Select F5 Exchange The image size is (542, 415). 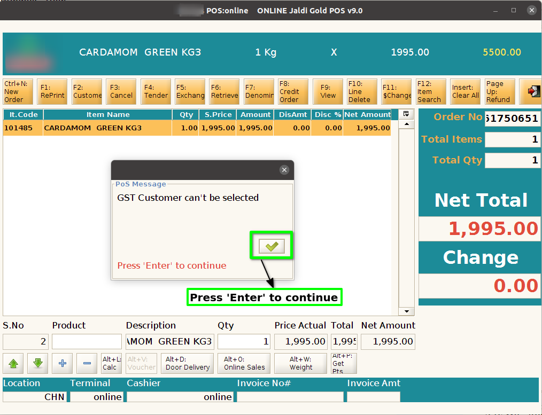(190, 91)
